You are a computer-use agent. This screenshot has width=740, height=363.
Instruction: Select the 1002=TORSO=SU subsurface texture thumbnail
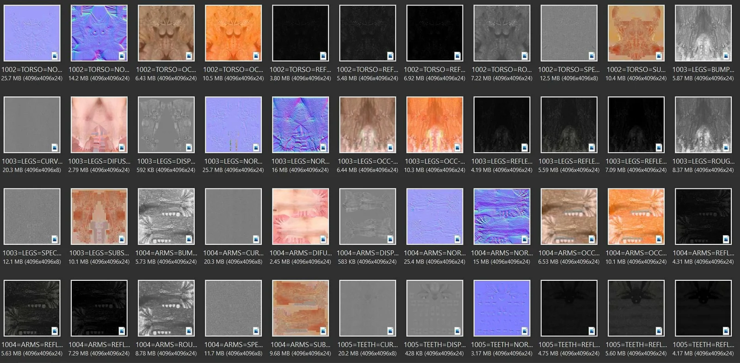point(636,33)
